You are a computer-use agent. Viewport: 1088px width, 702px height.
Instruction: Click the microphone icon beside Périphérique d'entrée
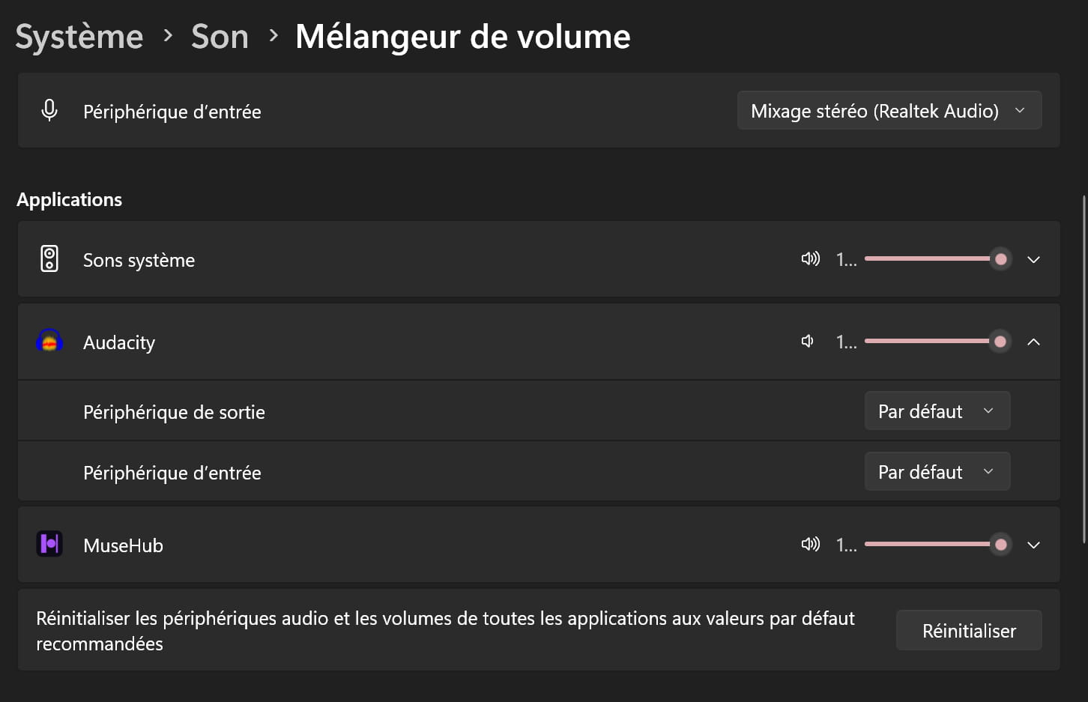tap(49, 110)
